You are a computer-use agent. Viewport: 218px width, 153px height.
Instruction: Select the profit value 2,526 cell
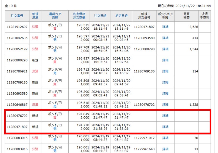tap(194, 27)
